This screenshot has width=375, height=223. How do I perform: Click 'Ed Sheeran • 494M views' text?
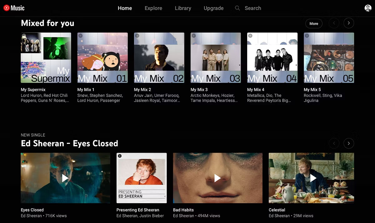pos(197,216)
